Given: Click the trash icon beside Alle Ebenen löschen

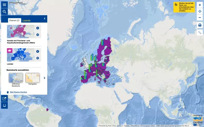Looking at the screenshot, I should (8, 92).
